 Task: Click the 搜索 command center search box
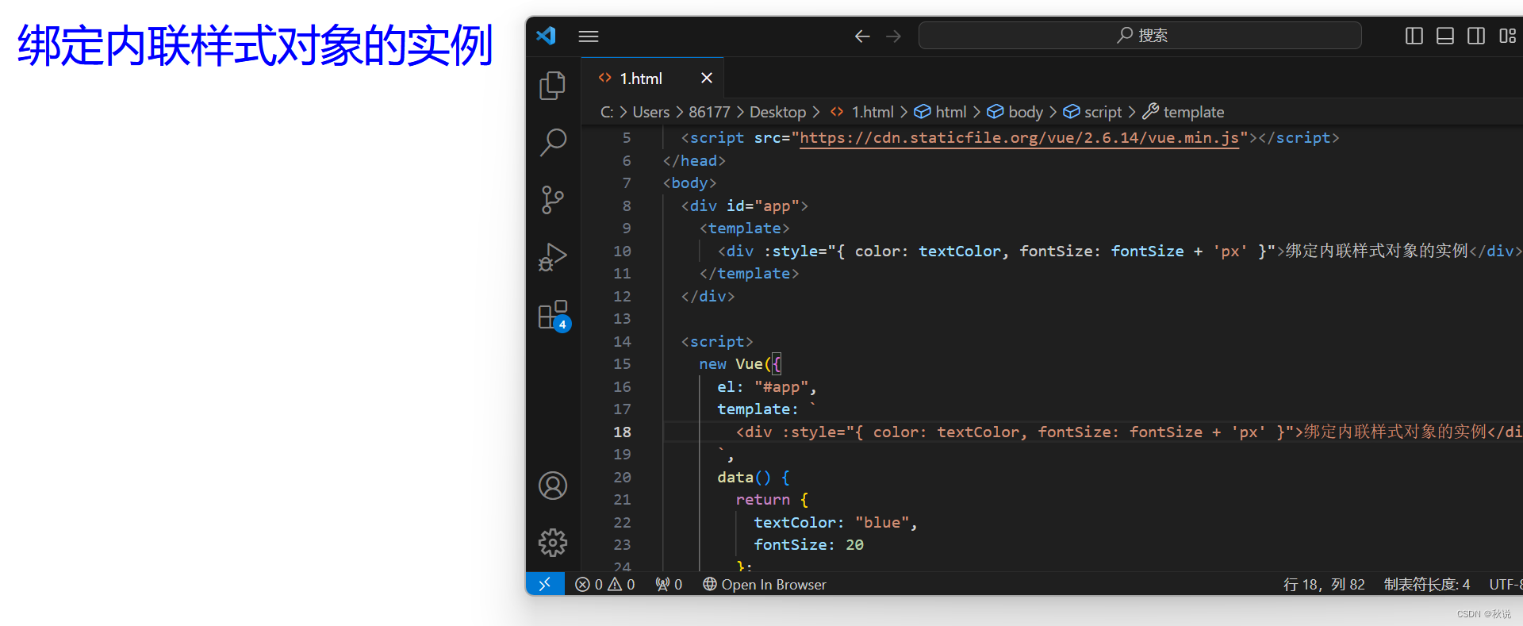click(1140, 36)
